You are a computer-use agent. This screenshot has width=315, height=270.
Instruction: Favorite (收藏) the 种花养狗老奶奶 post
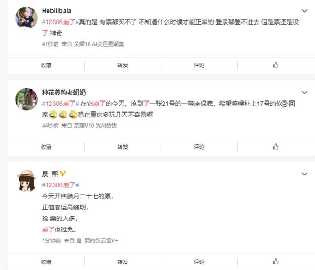point(46,147)
